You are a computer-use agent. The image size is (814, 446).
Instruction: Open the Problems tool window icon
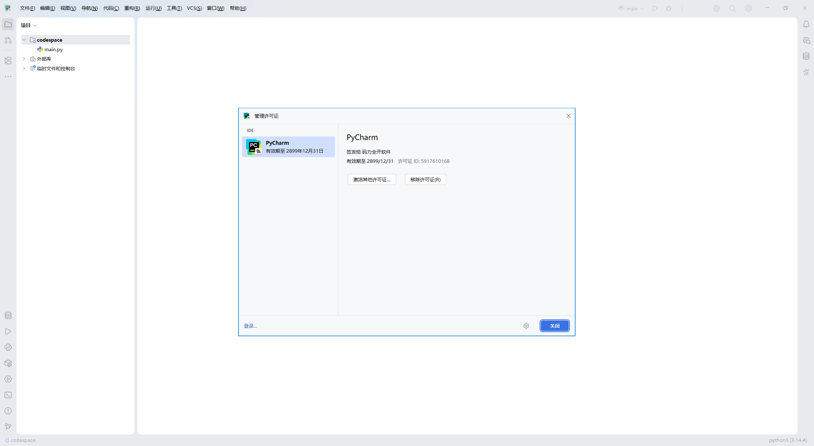pyautogui.click(x=8, y=411)
